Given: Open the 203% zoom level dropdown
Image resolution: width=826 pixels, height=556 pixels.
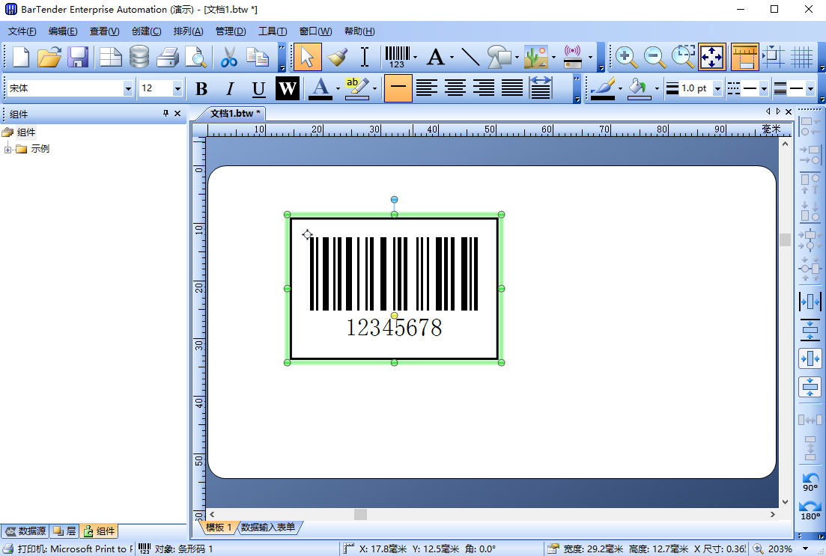Looking at the screenshot, I should [x=805, y=549].
